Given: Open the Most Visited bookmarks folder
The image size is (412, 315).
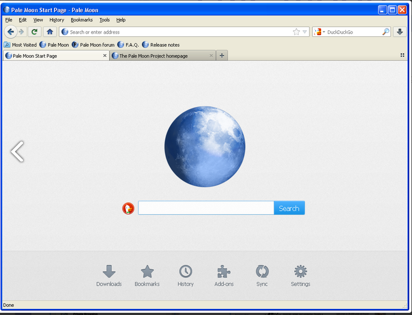Looking at the screenshot, I should click(x=20, y=45).
